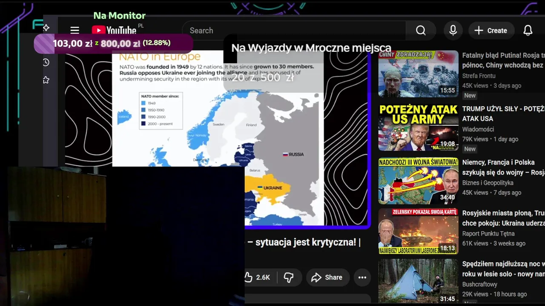Click 'Na Wyjazdy w Mroczne miejsca' goal text
Viewport: 545px width, 306px height.
pos(311,48)
